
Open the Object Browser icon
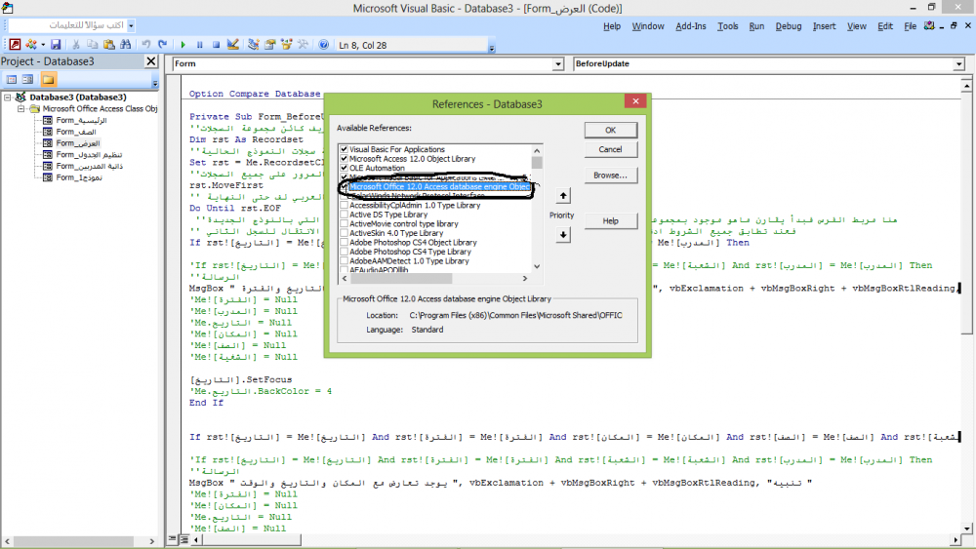286,44
